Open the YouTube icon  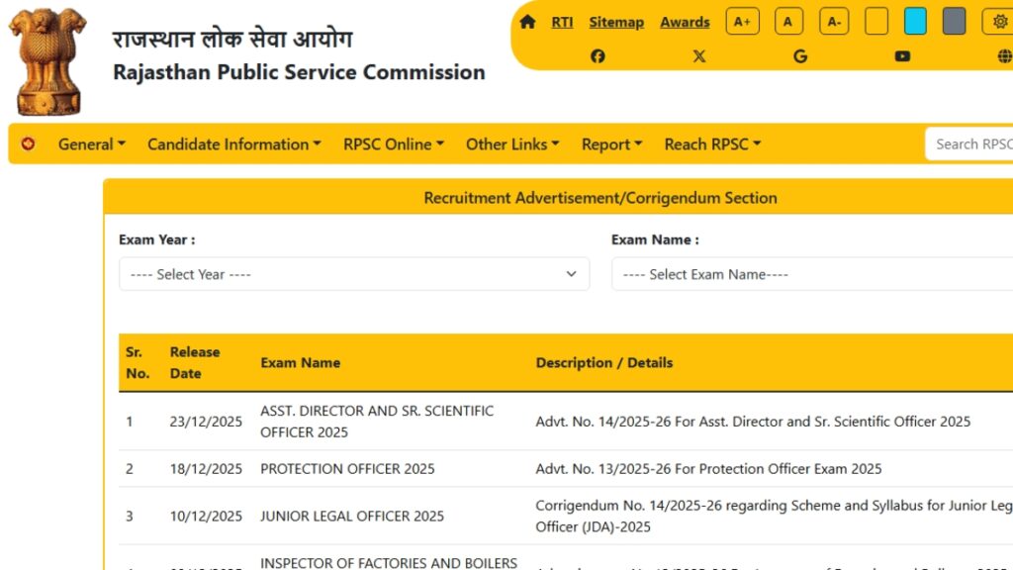pyautogui.click(x=902, y=56)
